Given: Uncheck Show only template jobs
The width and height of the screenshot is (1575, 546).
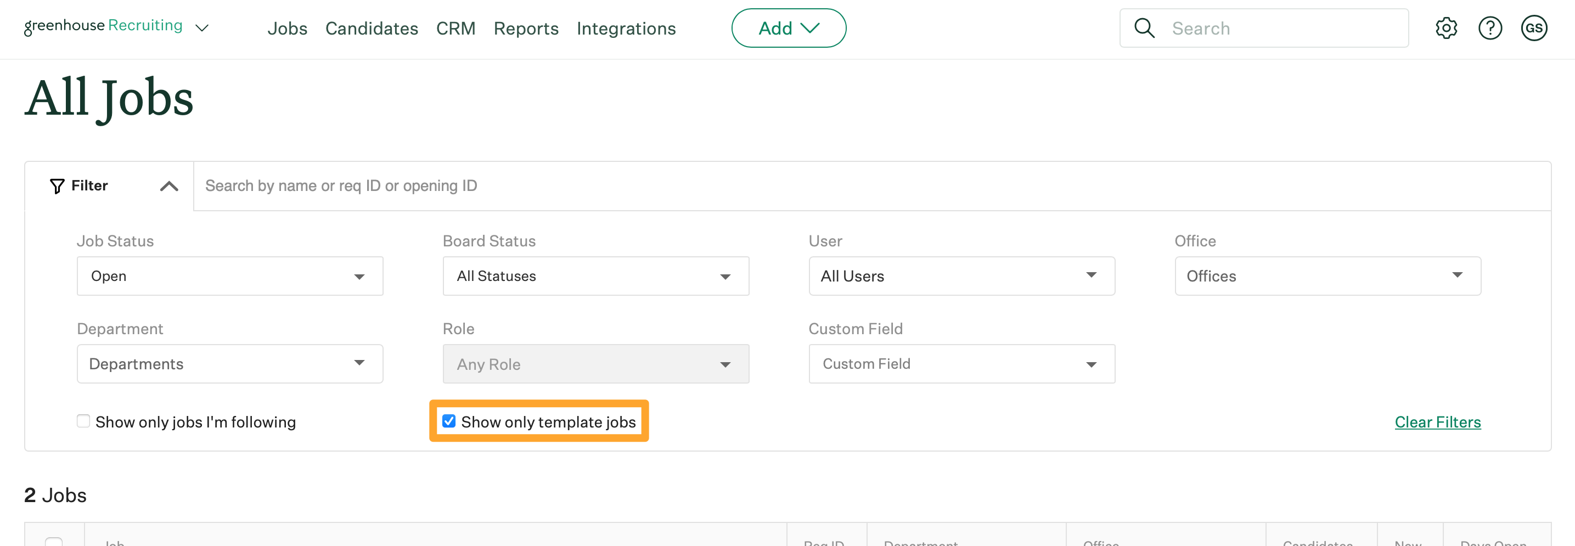Looking at the screenshot, I should [449, 421].
